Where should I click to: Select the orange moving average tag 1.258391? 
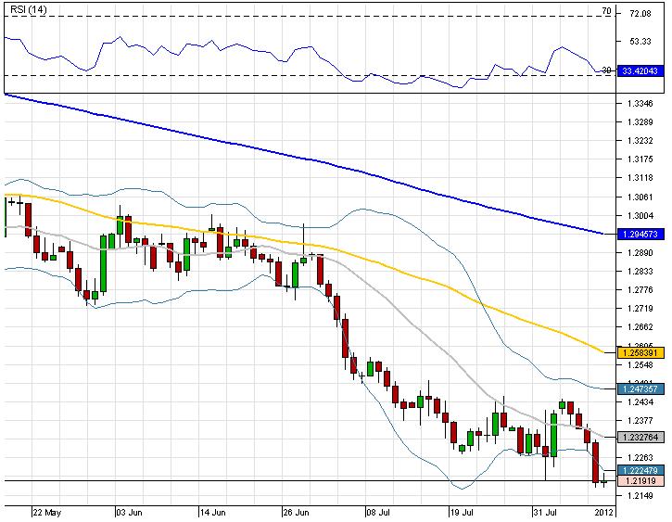point(637,353)
